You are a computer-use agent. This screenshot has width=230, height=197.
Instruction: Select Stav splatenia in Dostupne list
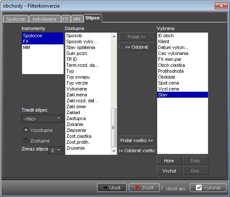pos(88,47)
